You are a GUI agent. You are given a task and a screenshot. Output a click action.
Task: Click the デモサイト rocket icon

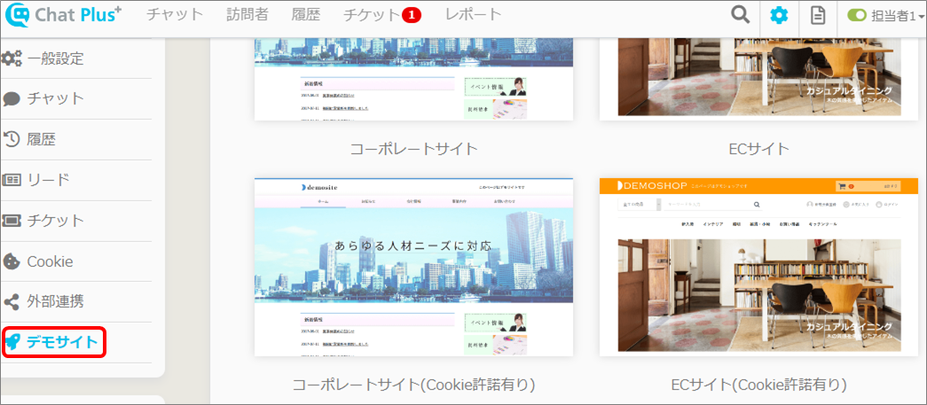12,341
